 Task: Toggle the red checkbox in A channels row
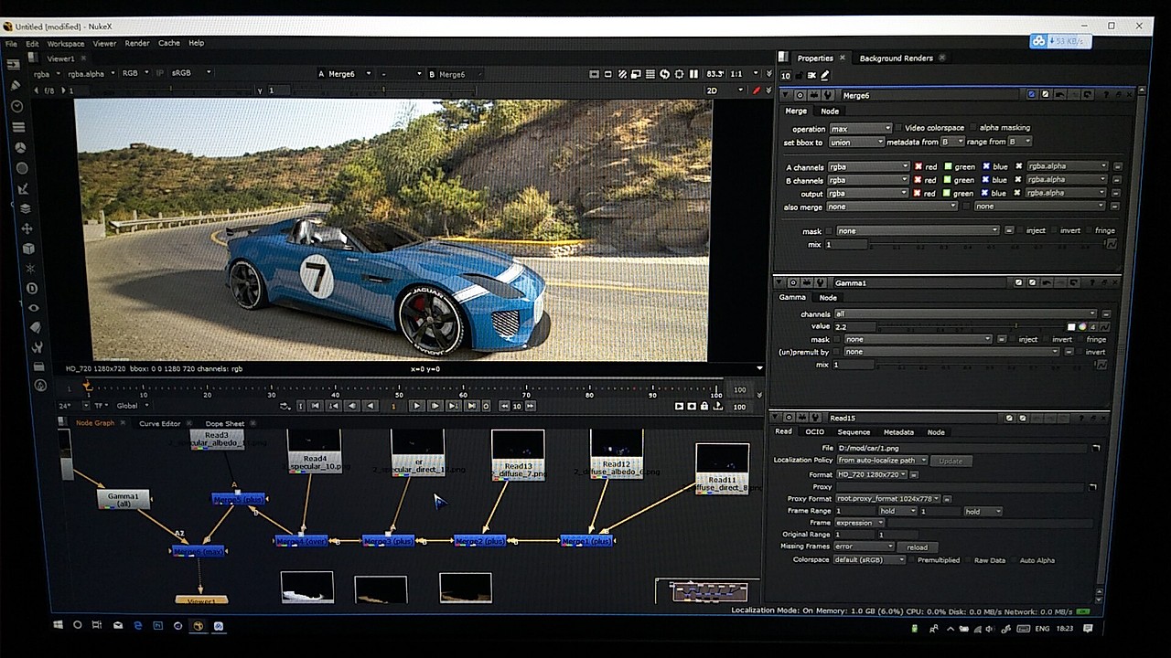[918, 166]
